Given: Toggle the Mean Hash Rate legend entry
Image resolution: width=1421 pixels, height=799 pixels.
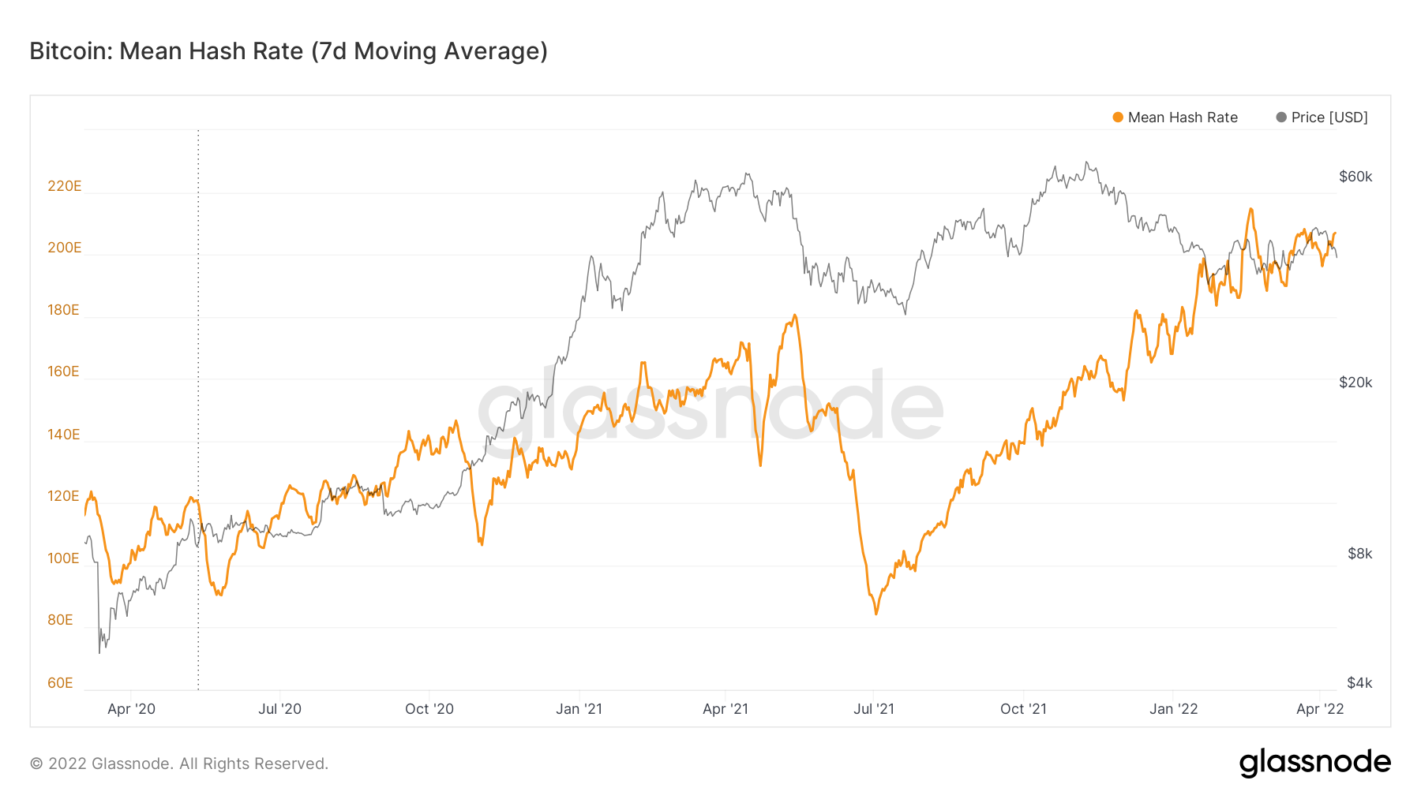Looking at the screenshot, I should click(1175, 118).
